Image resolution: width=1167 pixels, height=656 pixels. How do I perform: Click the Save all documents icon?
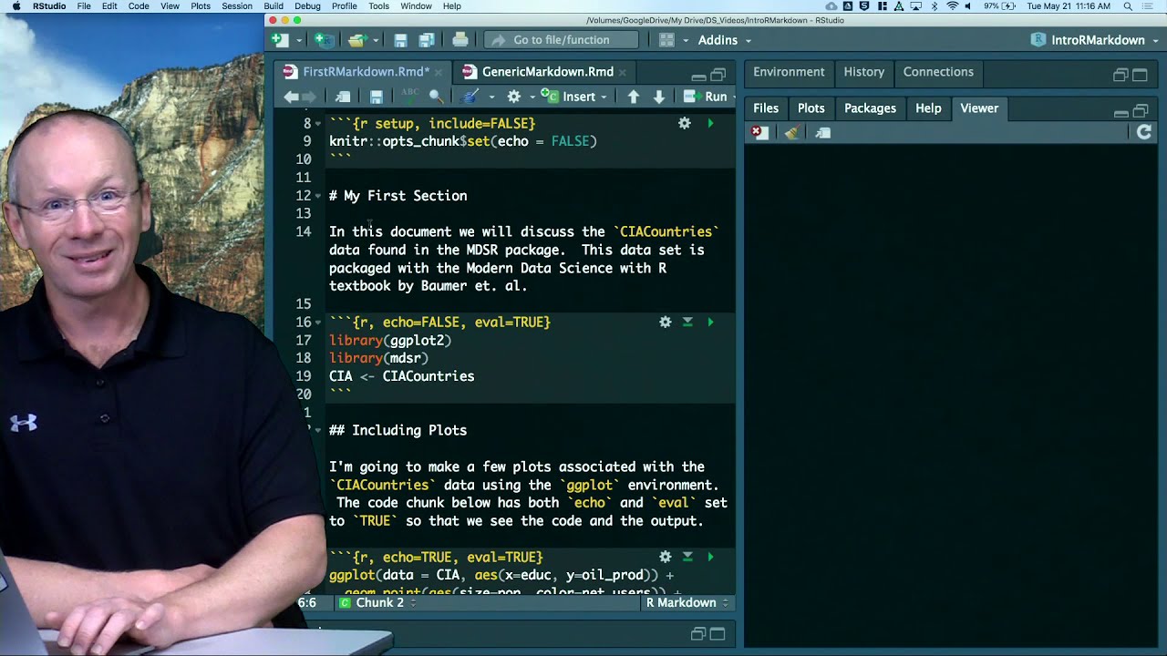point(427,40)
